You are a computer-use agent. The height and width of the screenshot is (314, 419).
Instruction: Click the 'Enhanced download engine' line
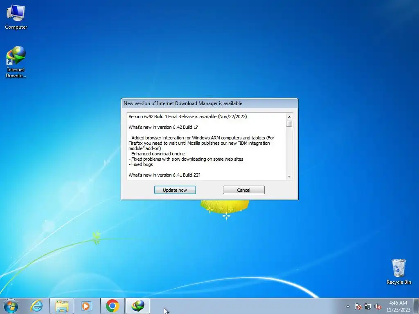pos(157,154)
